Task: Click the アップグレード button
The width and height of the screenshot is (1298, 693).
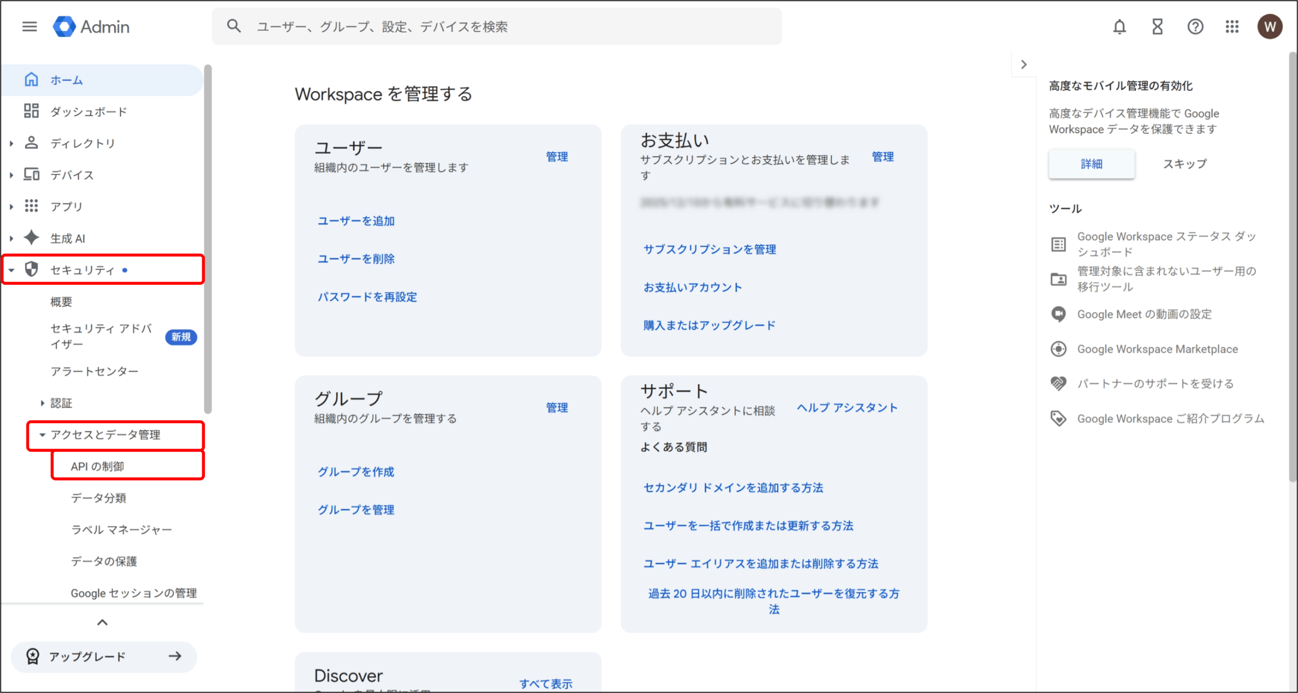Action: (x=103, y=656)
